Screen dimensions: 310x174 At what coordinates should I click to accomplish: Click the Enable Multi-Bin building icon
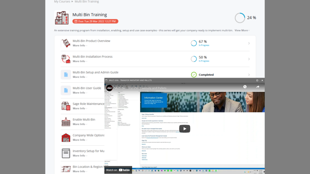[65, 122]
